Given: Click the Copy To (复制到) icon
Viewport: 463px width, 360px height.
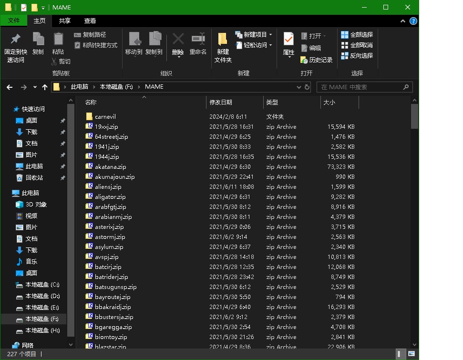Looking at the screenshot, I should [154, 39].
